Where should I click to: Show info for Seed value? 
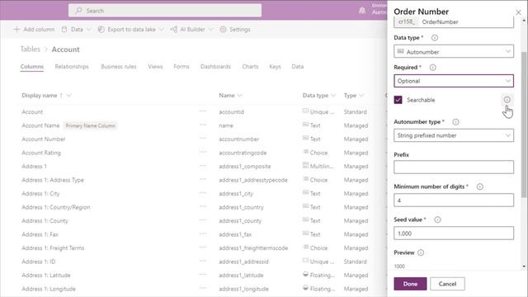point(437,219)
